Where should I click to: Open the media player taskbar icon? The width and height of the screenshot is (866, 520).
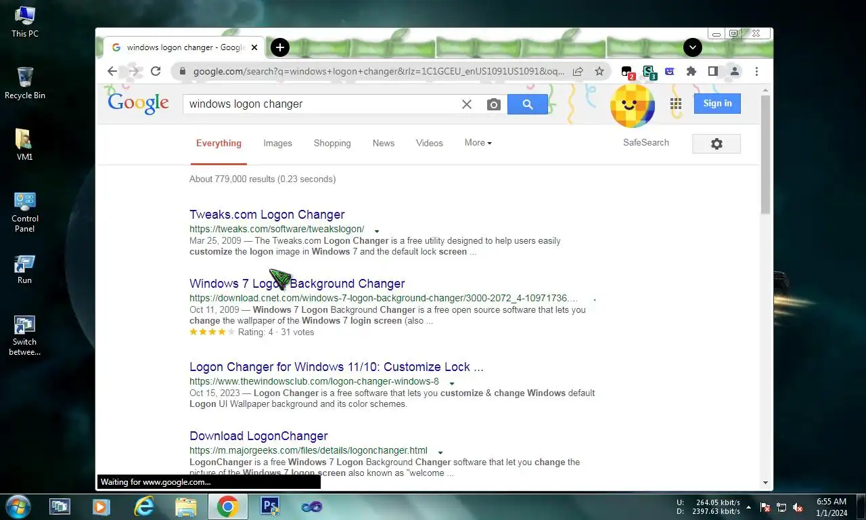click(x=101, y=506)
